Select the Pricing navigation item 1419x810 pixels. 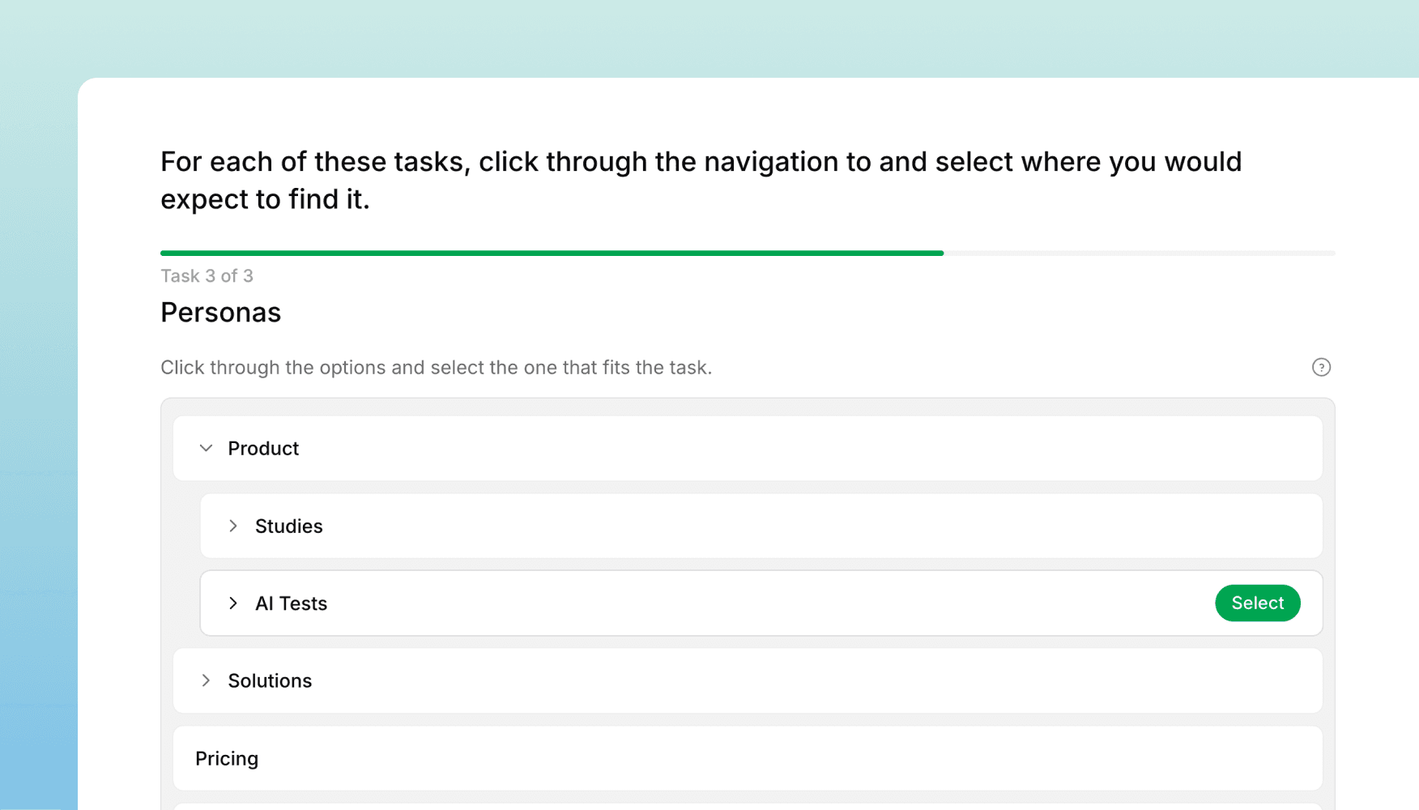point(226,758)
